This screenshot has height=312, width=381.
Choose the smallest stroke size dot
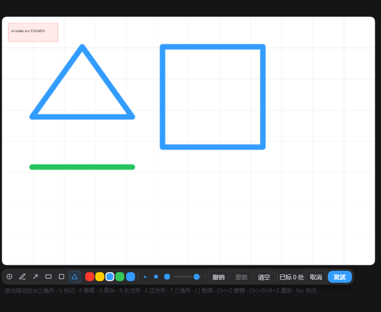coord(145,277)
